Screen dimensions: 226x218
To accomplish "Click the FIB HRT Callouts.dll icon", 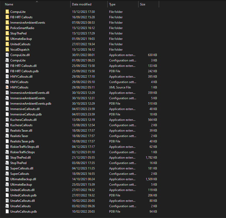I will tap(7, 66).
